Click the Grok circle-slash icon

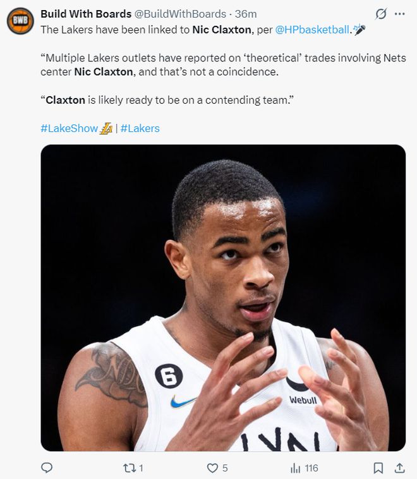coord(381,13)
